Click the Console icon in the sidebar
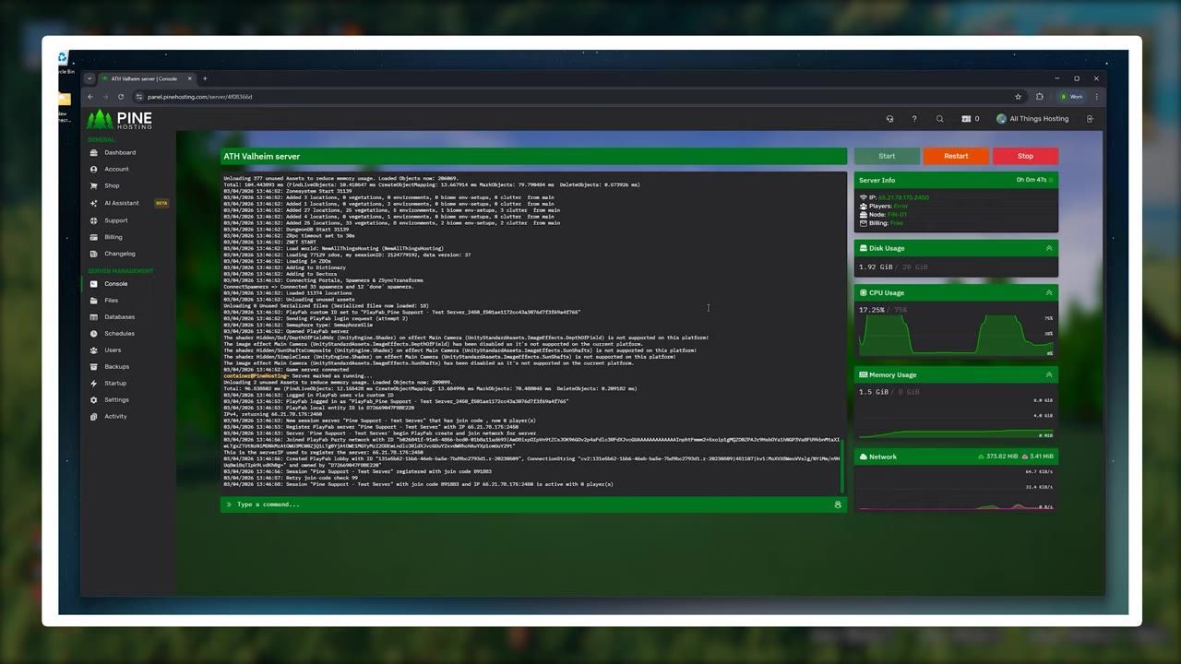This screenshot has width=1181, height=664. click(x=94, y=284)
